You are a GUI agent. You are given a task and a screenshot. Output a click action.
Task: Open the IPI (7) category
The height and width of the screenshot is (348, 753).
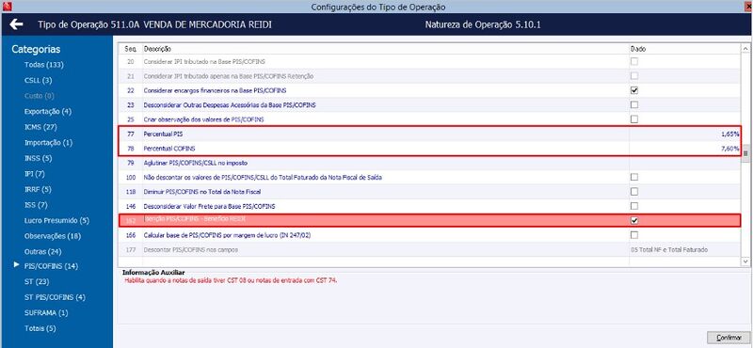pos(35,173)
